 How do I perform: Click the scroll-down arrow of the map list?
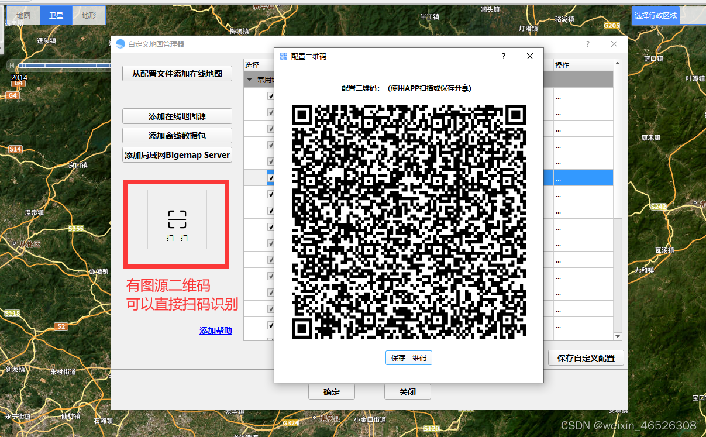618,336
